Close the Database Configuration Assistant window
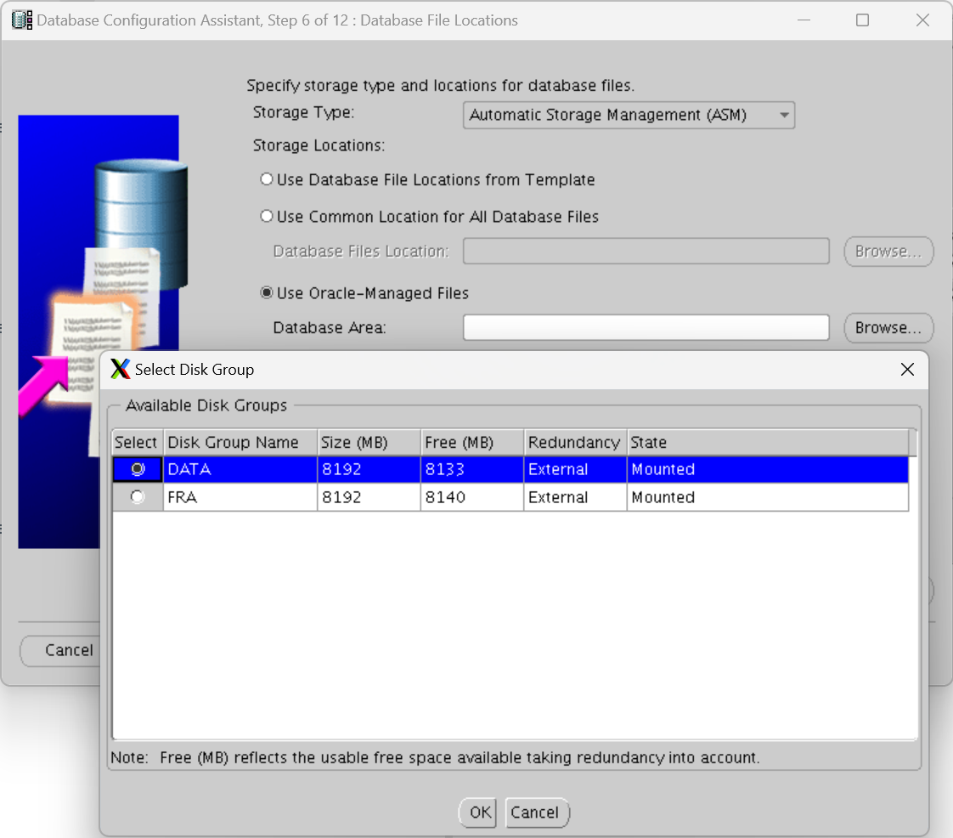The width and height of the screenshot is (953, 838). tap(922, 20)
